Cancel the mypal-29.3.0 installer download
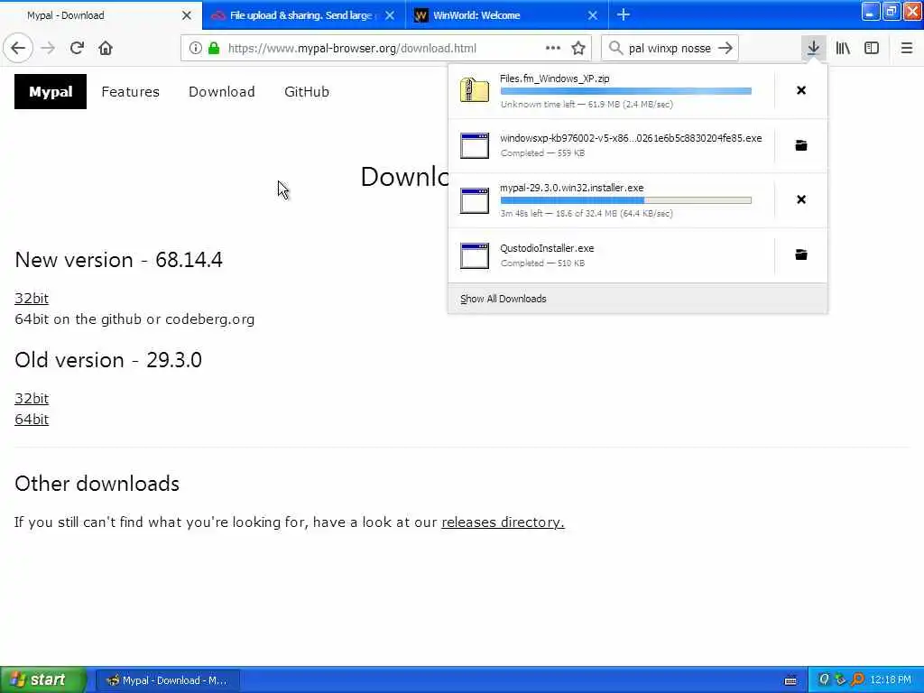 pyautogui.click(x=801, y=199)
